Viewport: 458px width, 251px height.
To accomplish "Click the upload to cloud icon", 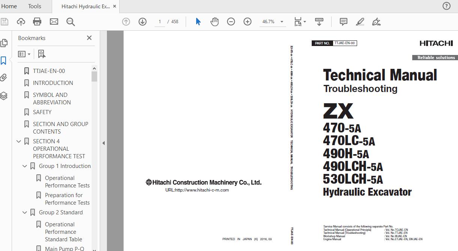I will click(21, 22).
